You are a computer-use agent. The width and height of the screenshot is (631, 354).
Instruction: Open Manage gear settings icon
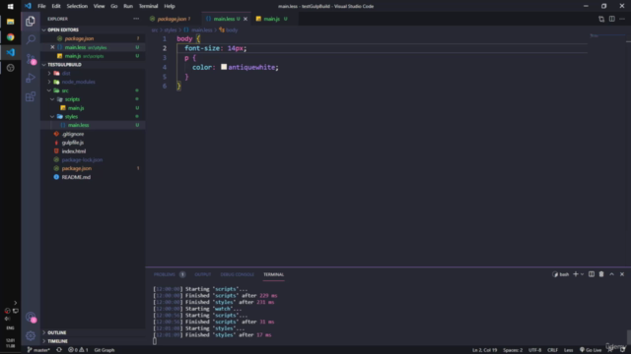[x=31, y=335]
